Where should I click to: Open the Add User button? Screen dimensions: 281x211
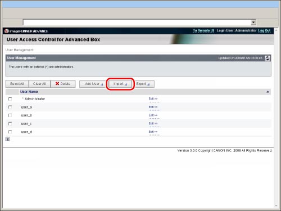click(x=92, y=84)
